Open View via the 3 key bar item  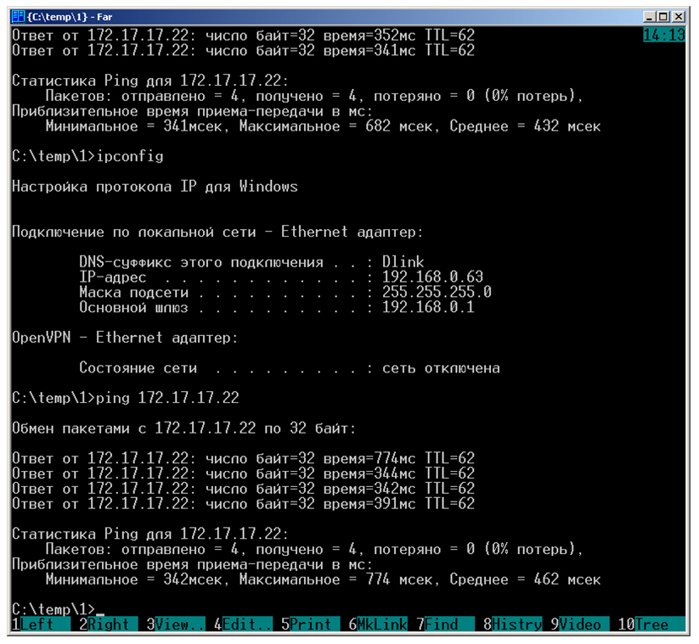click(x=177, y=624)
